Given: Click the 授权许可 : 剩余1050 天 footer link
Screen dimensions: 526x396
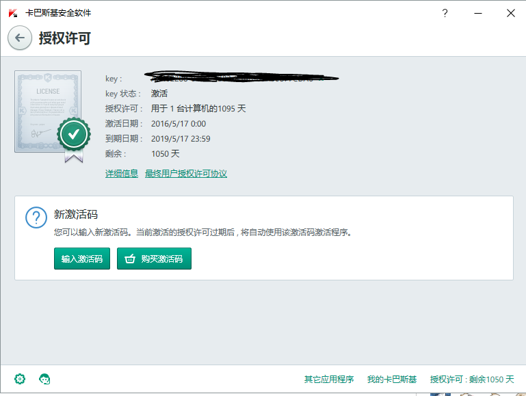Looking at the screenshot, I should [472, 379].
